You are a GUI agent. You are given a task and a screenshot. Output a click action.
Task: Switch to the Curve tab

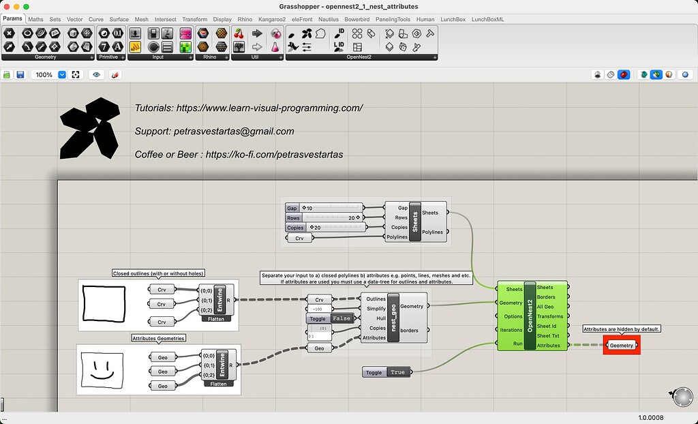pos(95,19)
